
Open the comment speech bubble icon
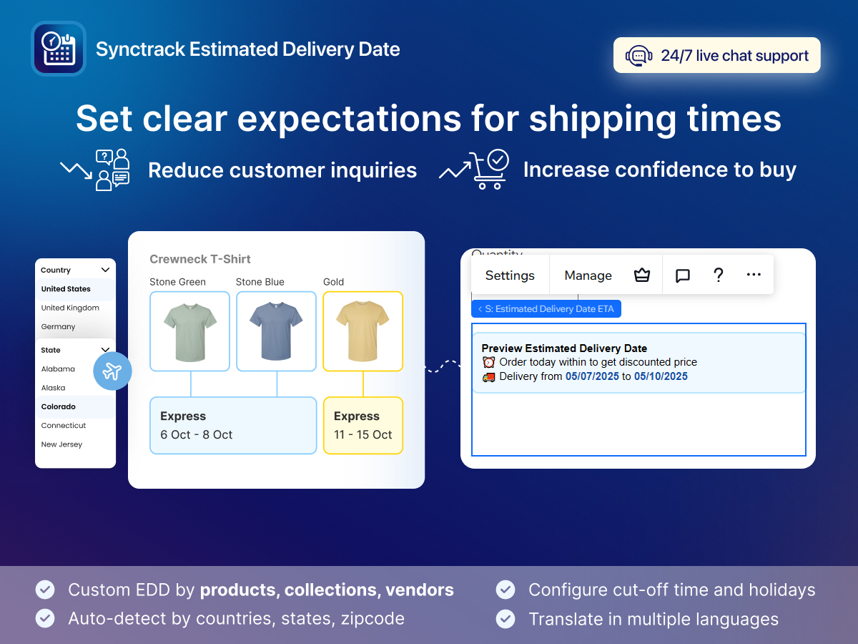[683, 275]
